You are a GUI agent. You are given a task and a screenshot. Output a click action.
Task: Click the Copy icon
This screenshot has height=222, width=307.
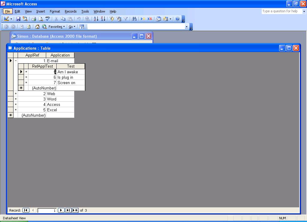point(63,19)
